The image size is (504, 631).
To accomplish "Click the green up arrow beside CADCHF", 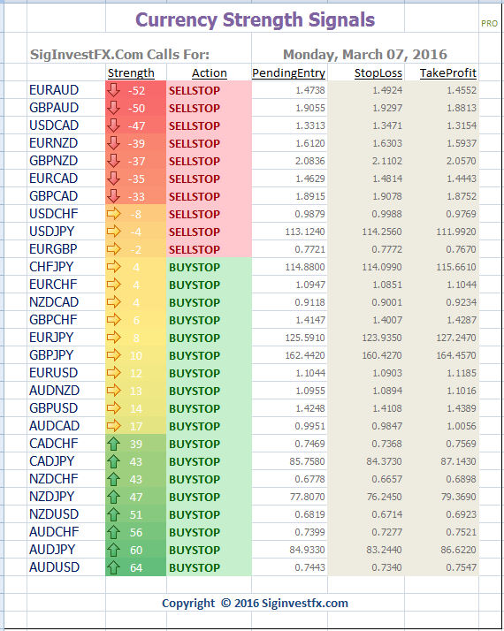I will pyautogui.click(x=114, y=444).
